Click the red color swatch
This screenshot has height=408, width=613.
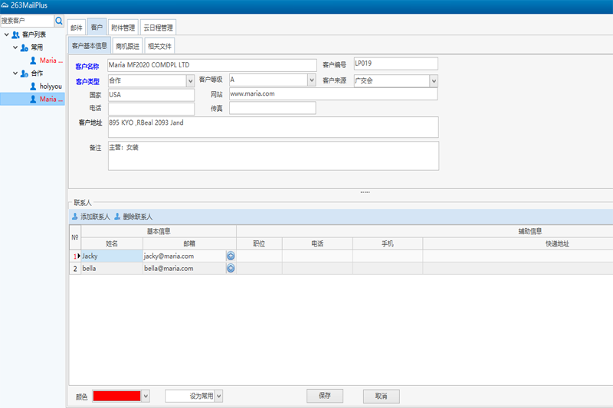point(117,396)
